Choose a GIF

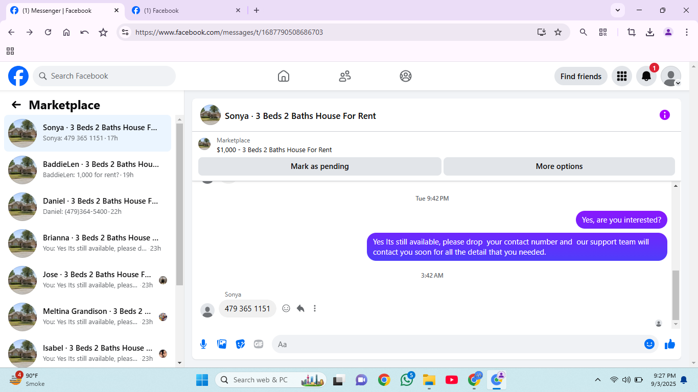pyautogui.click(x=259, y=344)
